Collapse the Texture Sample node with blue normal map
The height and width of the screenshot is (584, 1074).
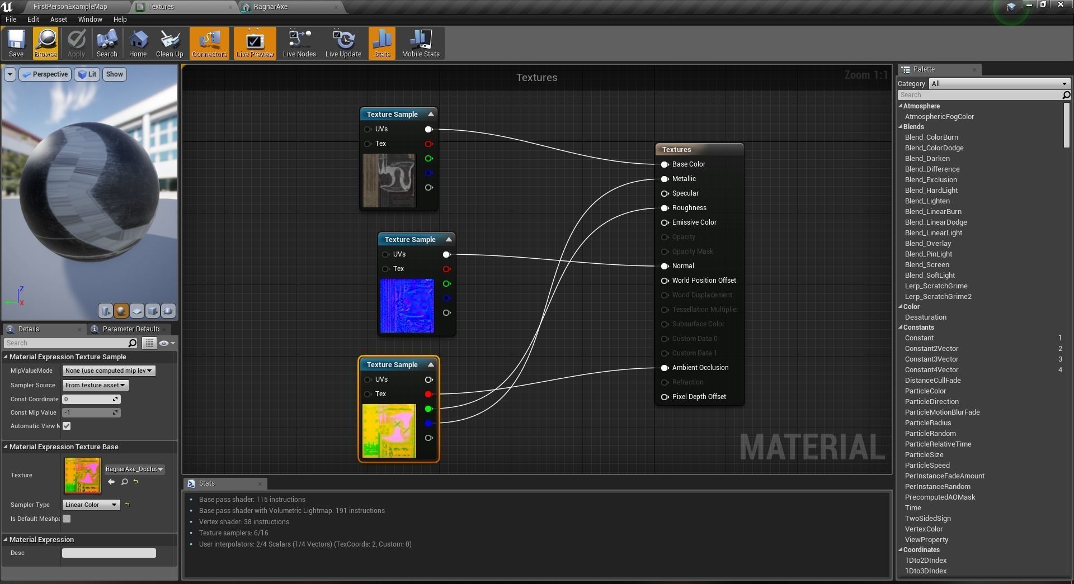point(449,239)
